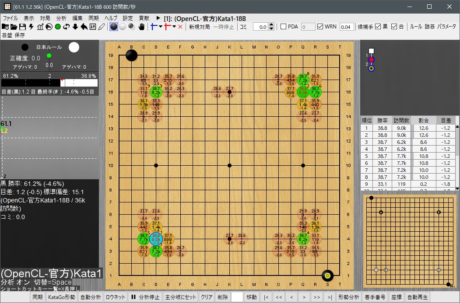Open the red cross dropdown arrow
460x303 pixels.
tap(174, 27)
